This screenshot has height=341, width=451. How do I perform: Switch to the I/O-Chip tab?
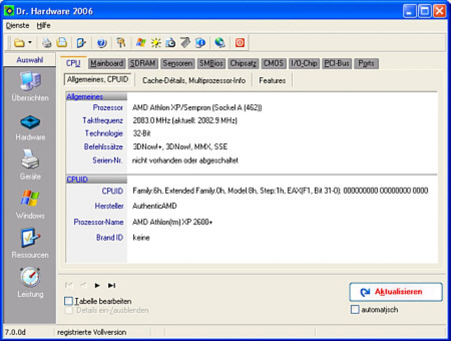point(304,63)
